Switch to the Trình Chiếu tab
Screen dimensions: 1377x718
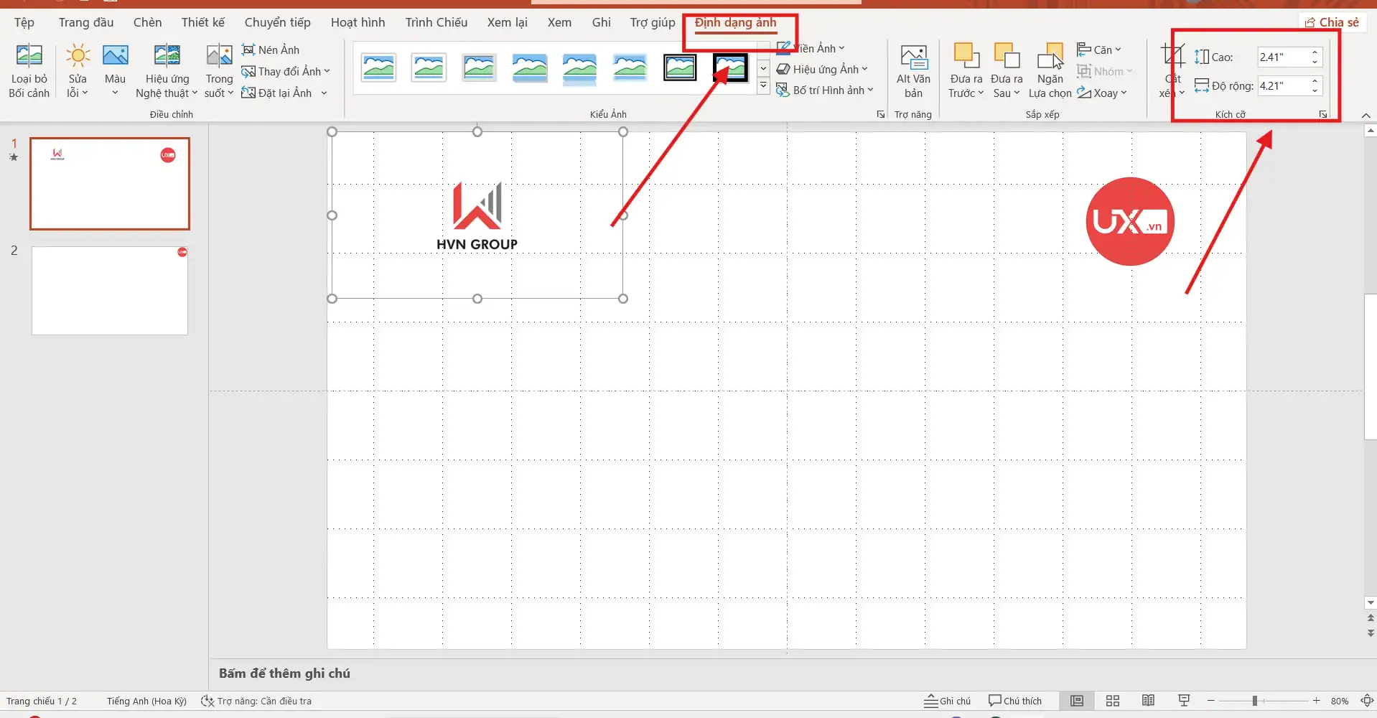(x=436, y=22)
